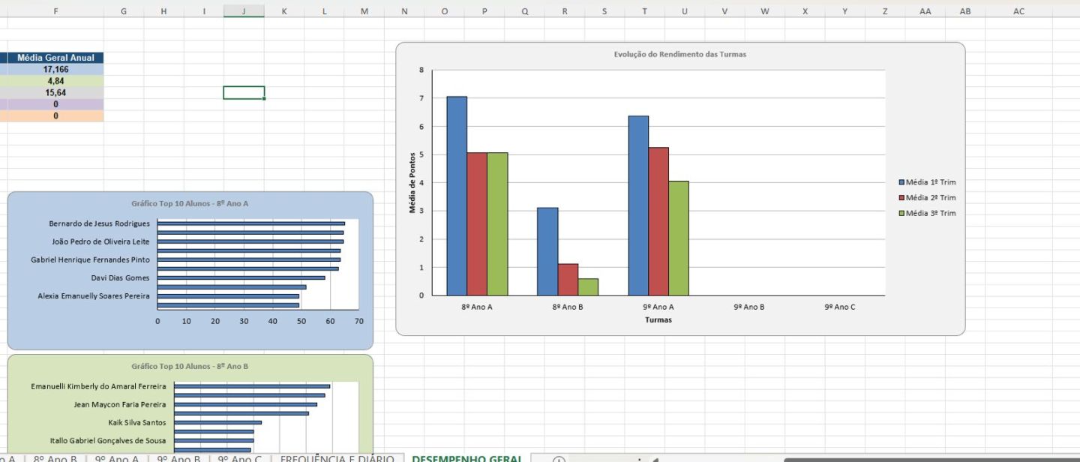Screen dimensions: 1080x462
Task: Click label 'João Pedro de Oliveira Leite'
Action: click(101, 241)
